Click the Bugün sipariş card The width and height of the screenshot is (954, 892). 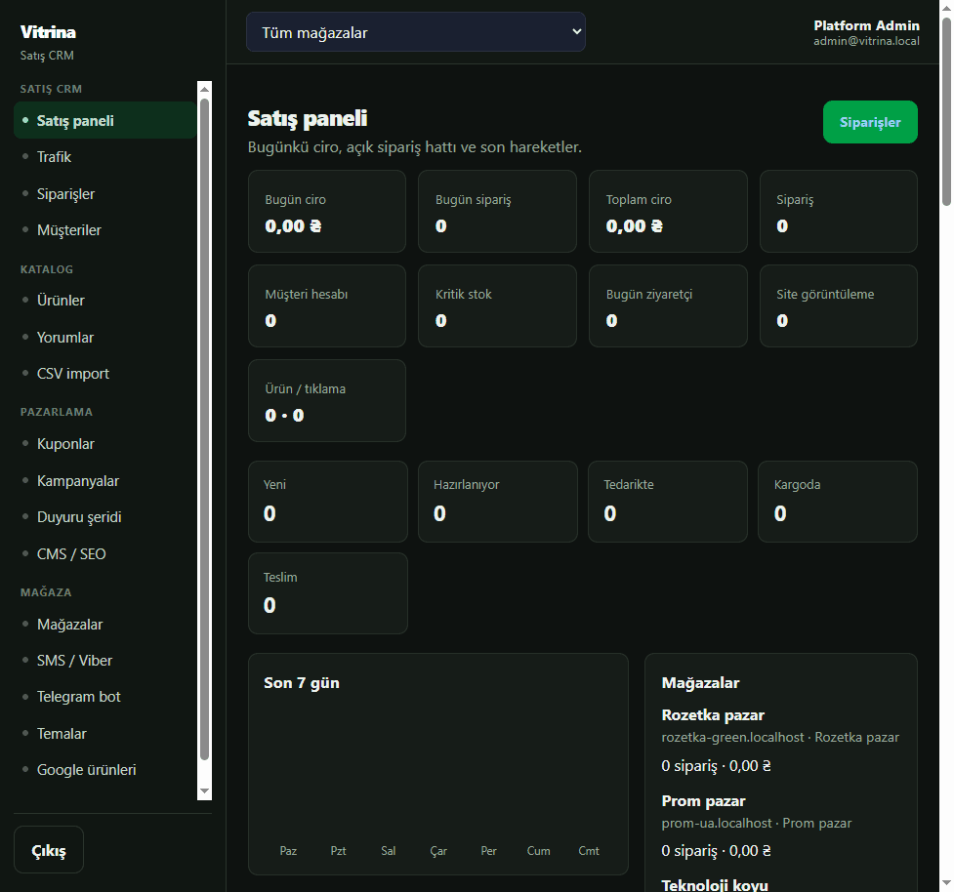click(x=497, y=212)
